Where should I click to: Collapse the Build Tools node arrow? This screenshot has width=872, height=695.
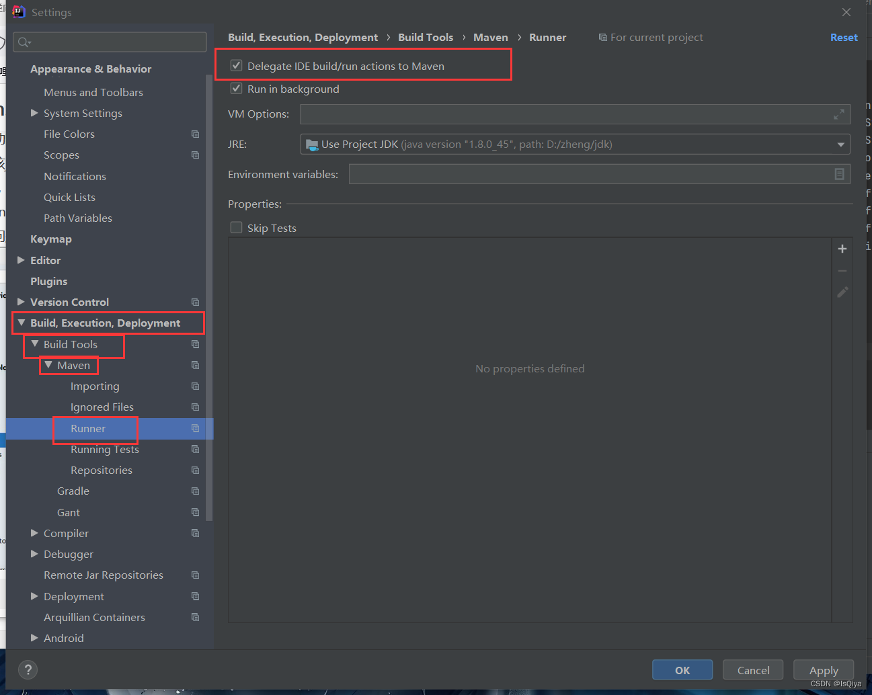pyautogui.click(x=34, y=343)
